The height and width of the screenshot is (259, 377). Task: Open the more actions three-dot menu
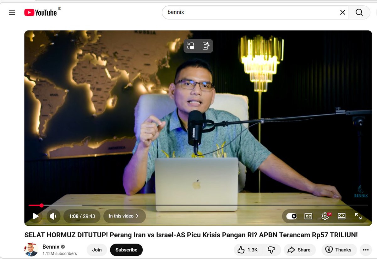coord(366,250)
